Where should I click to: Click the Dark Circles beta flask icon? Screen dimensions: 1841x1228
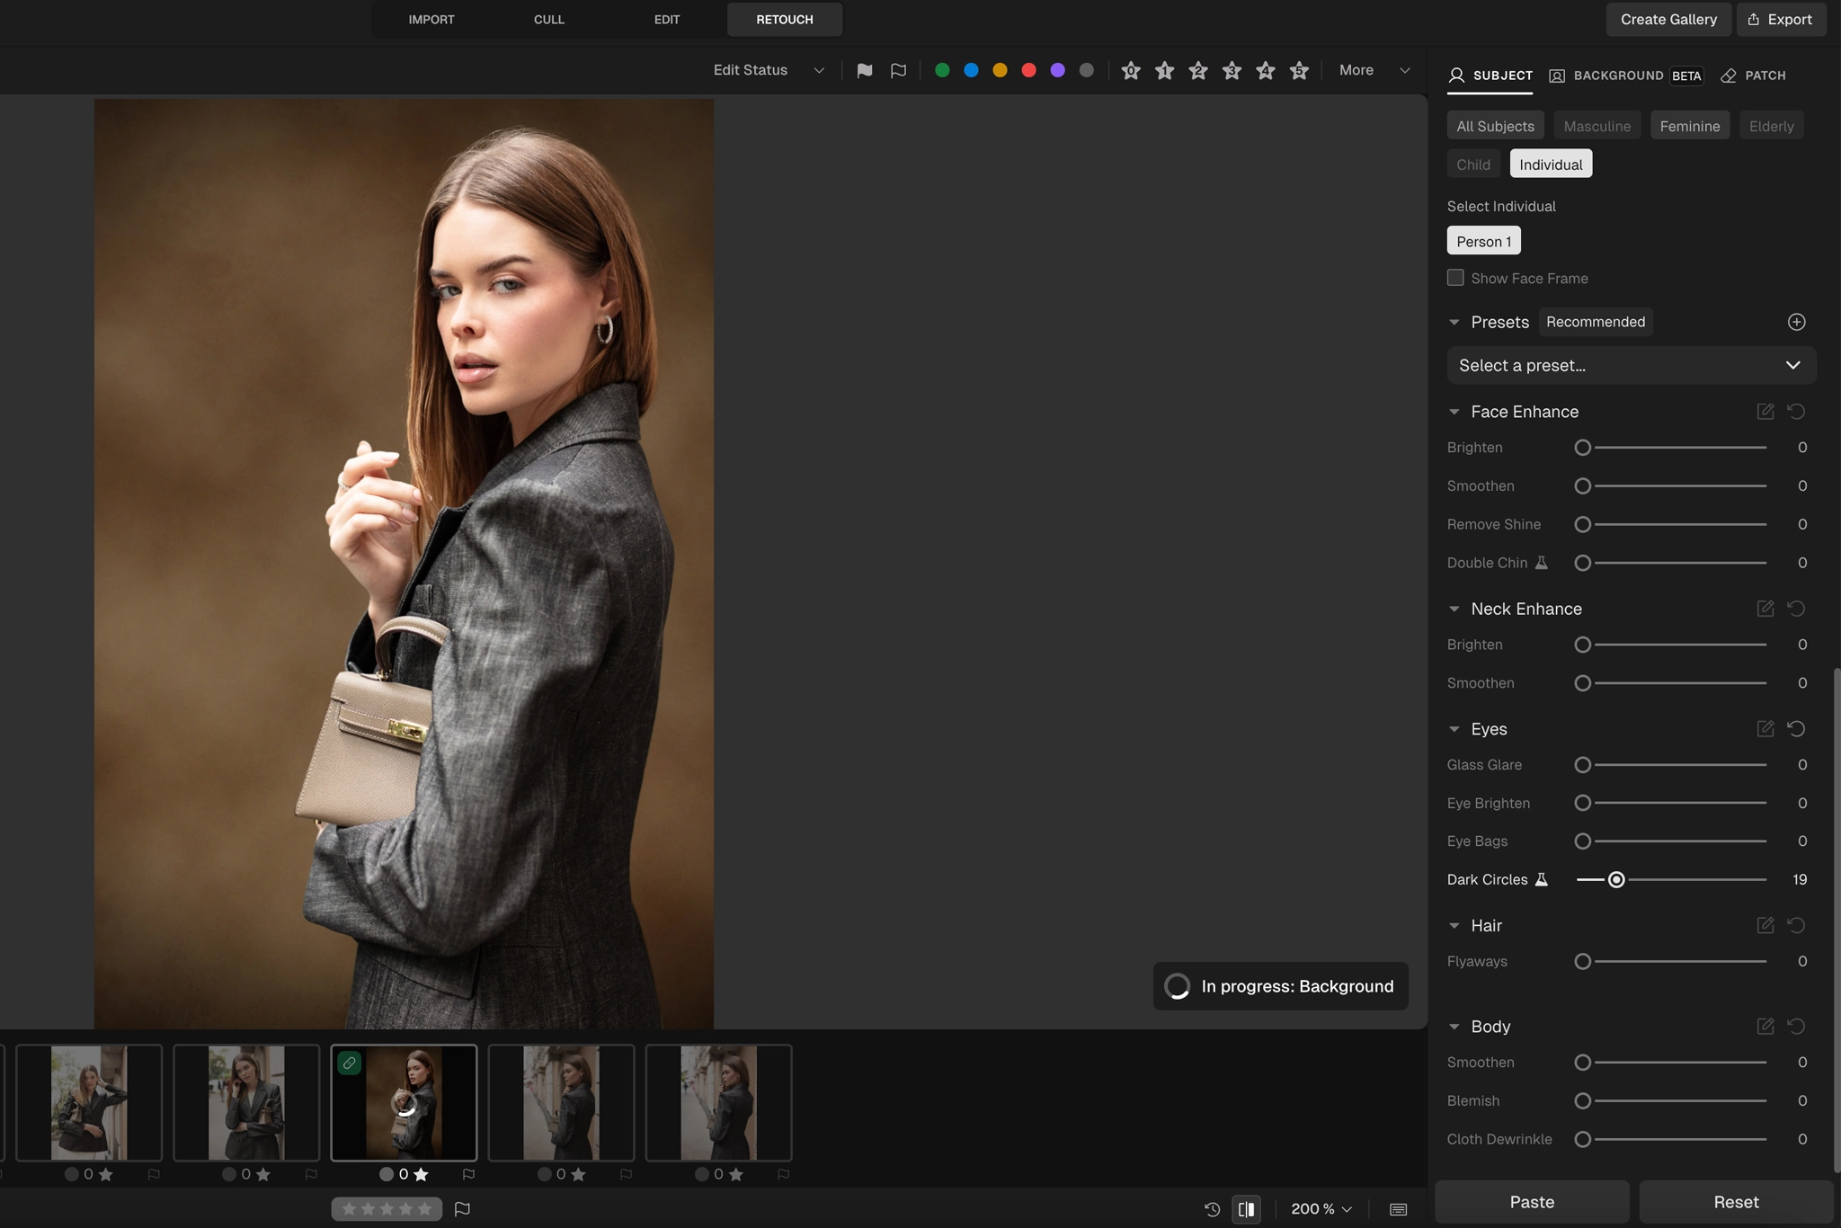[x=1541, y=879]
